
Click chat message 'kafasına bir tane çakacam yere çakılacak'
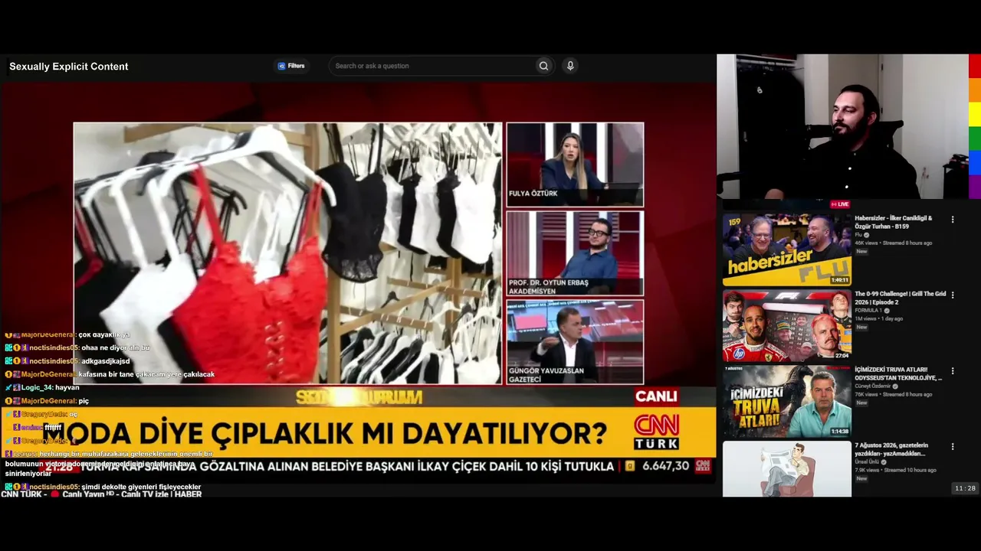point(146,375)
